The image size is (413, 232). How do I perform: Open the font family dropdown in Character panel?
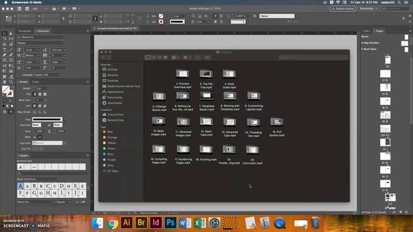tap(65, 37)
